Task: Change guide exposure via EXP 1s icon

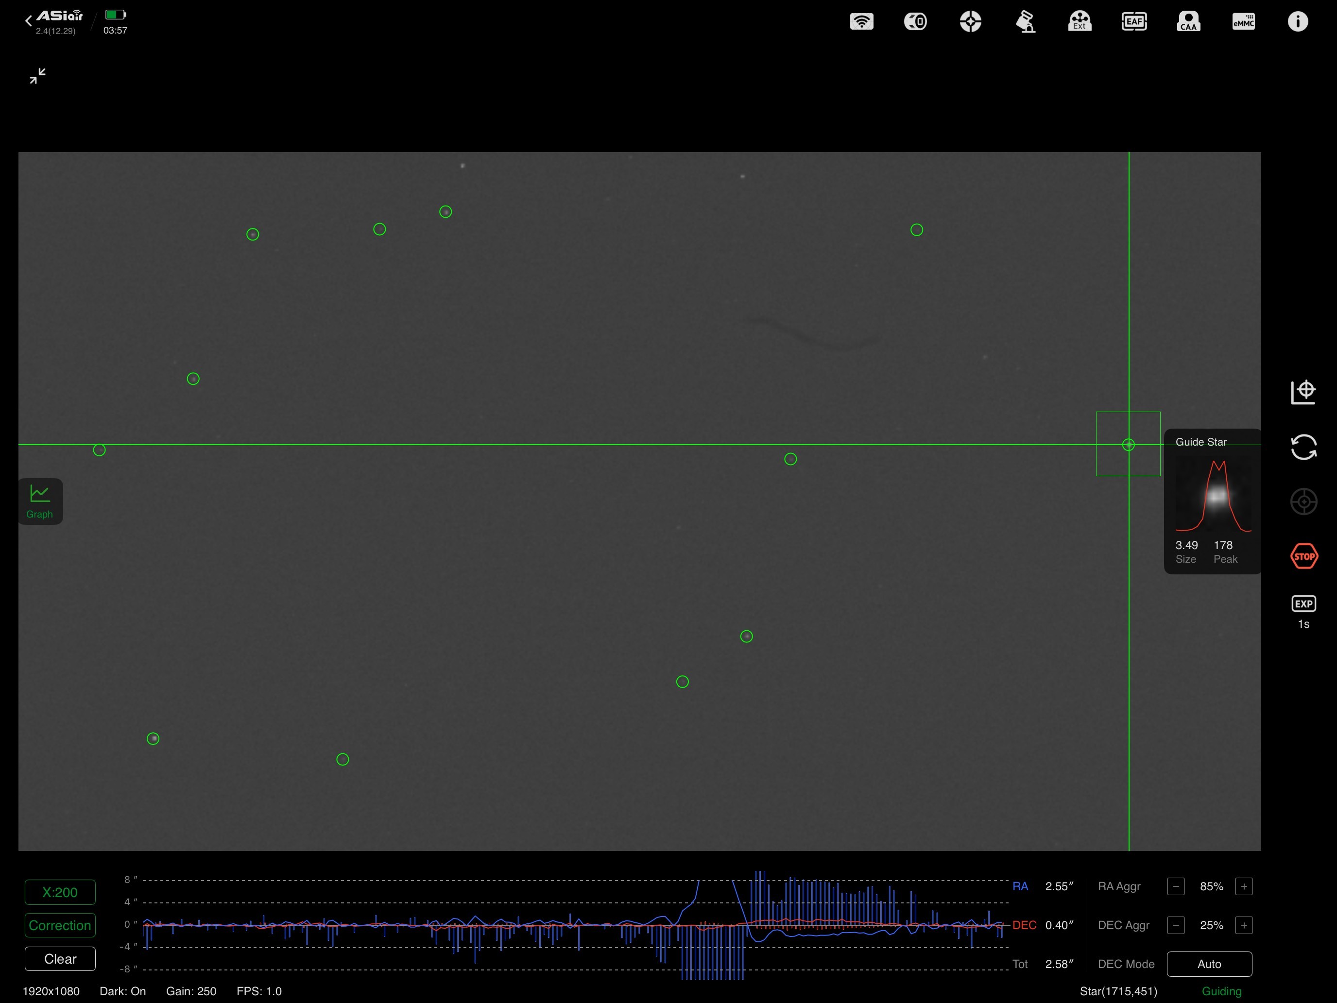Action: (x=1304, y=612)
